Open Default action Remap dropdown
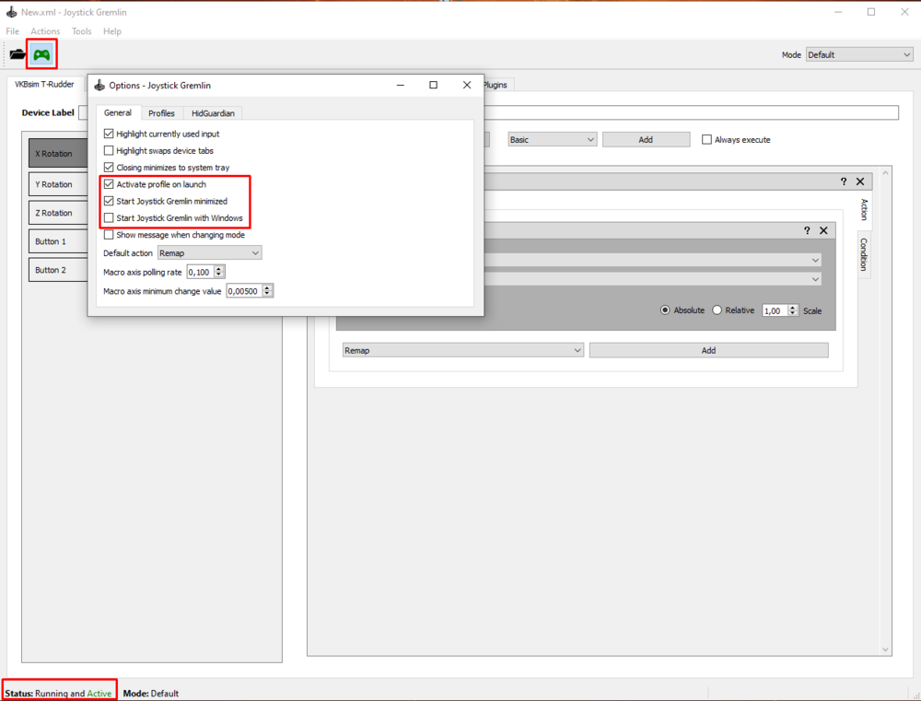 tap(210, 252)
